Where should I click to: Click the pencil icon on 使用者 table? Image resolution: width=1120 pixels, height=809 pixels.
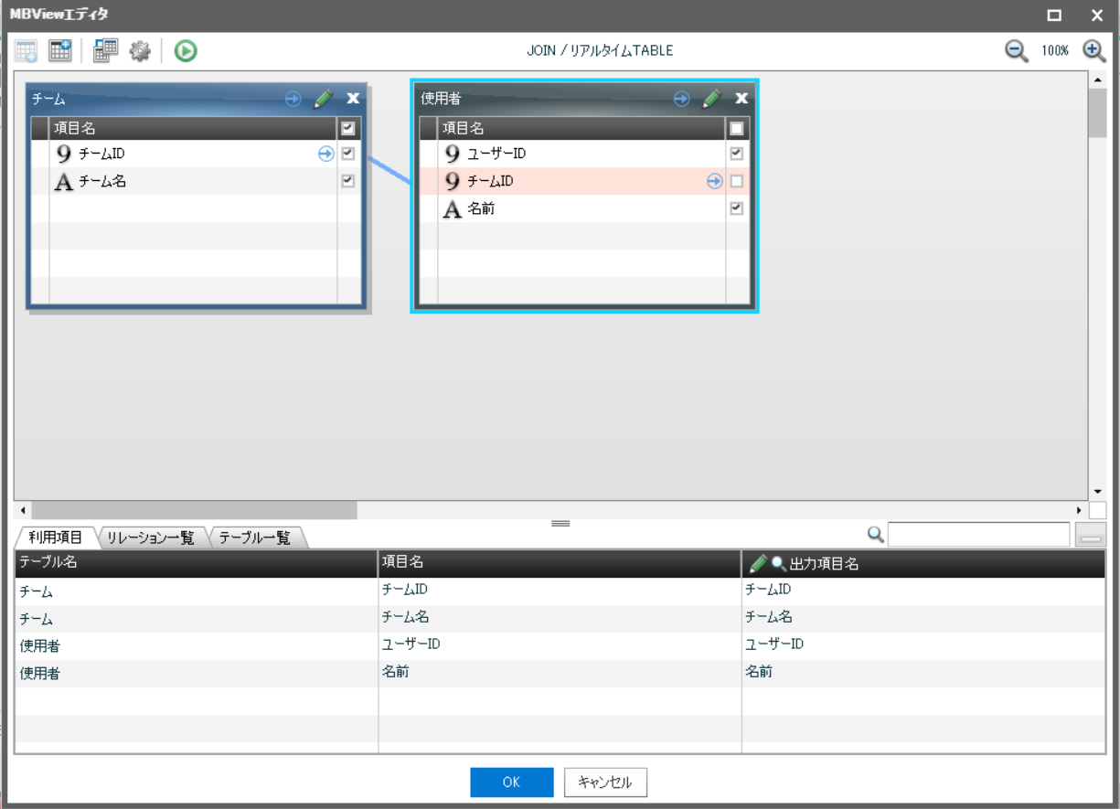[x=711, y=99]
